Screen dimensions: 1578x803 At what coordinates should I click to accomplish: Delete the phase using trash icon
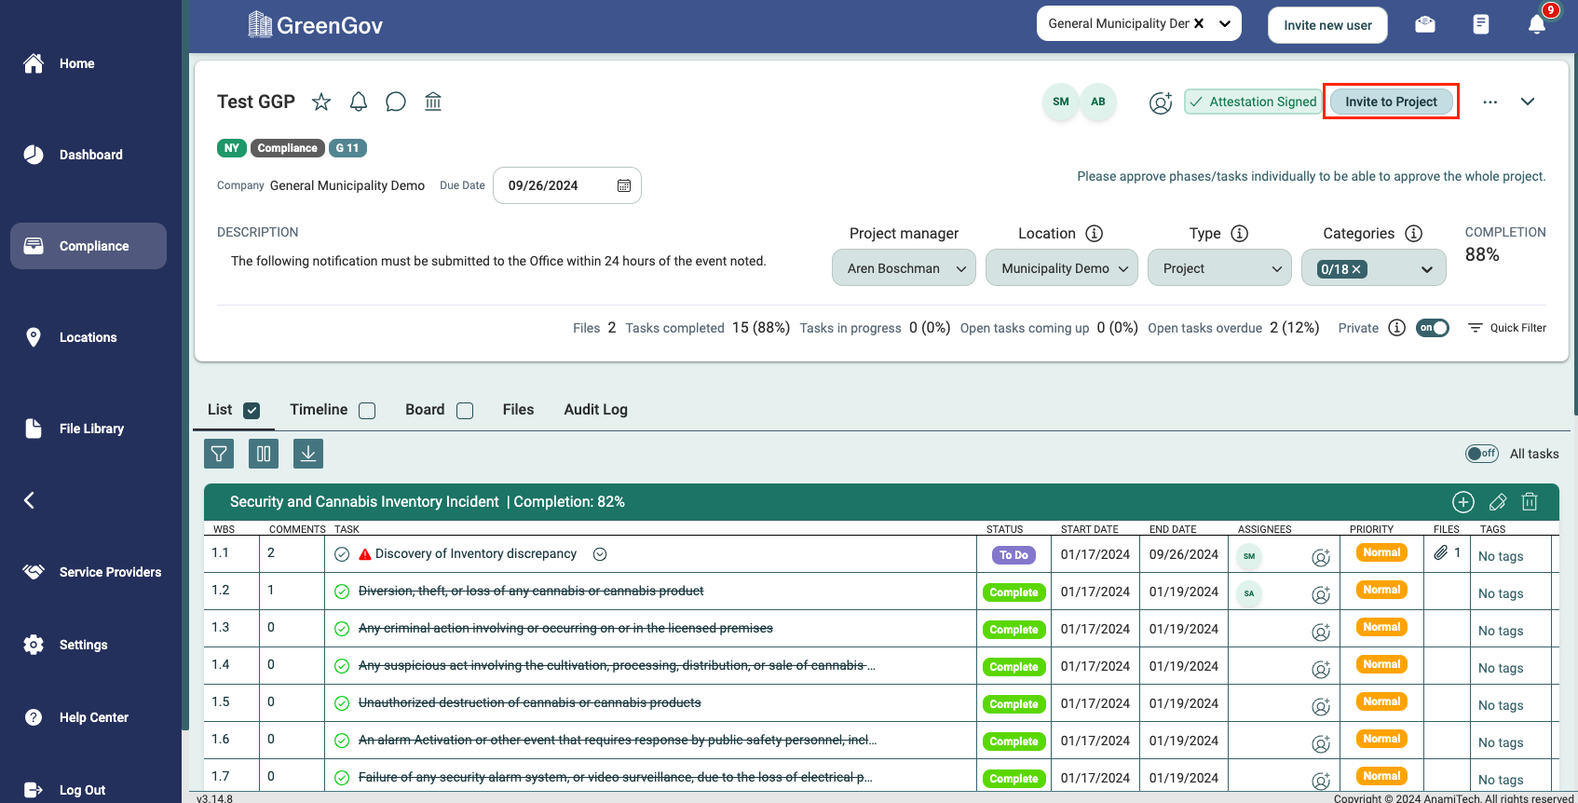[1530, 502]
